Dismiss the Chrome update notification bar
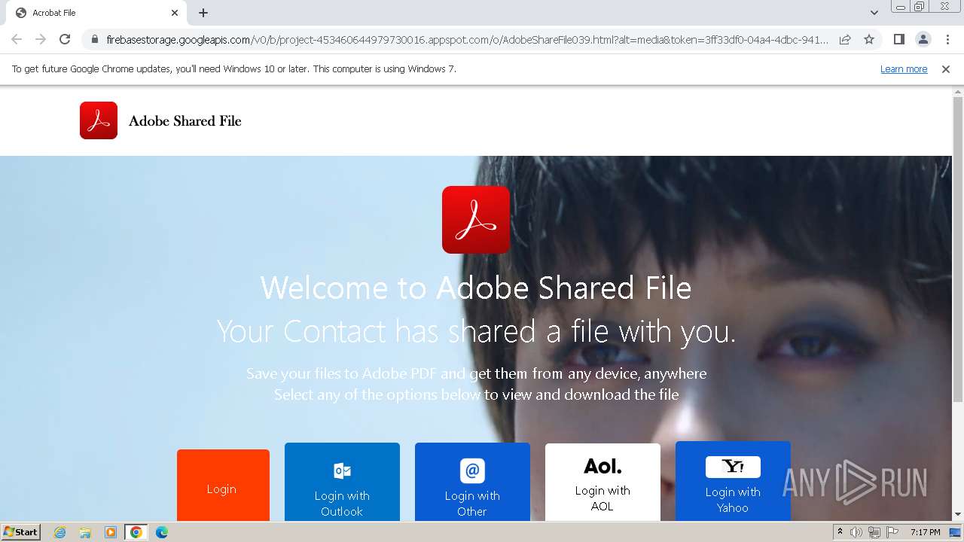The width and height of the screenshot is (964, 542). coord(946,69)
